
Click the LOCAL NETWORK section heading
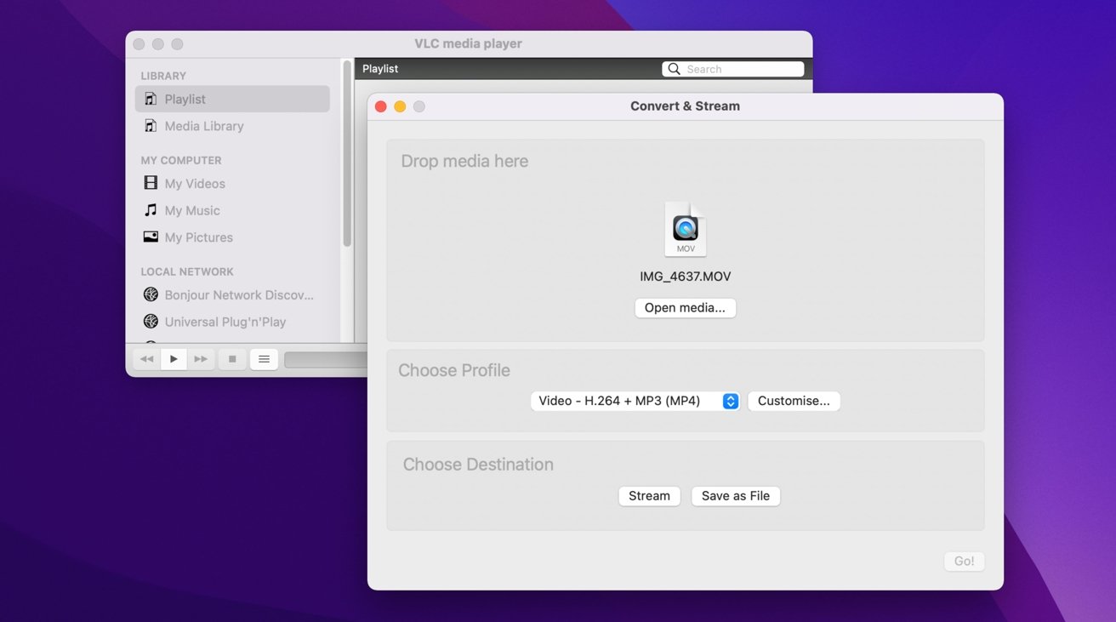coord(187,271)
